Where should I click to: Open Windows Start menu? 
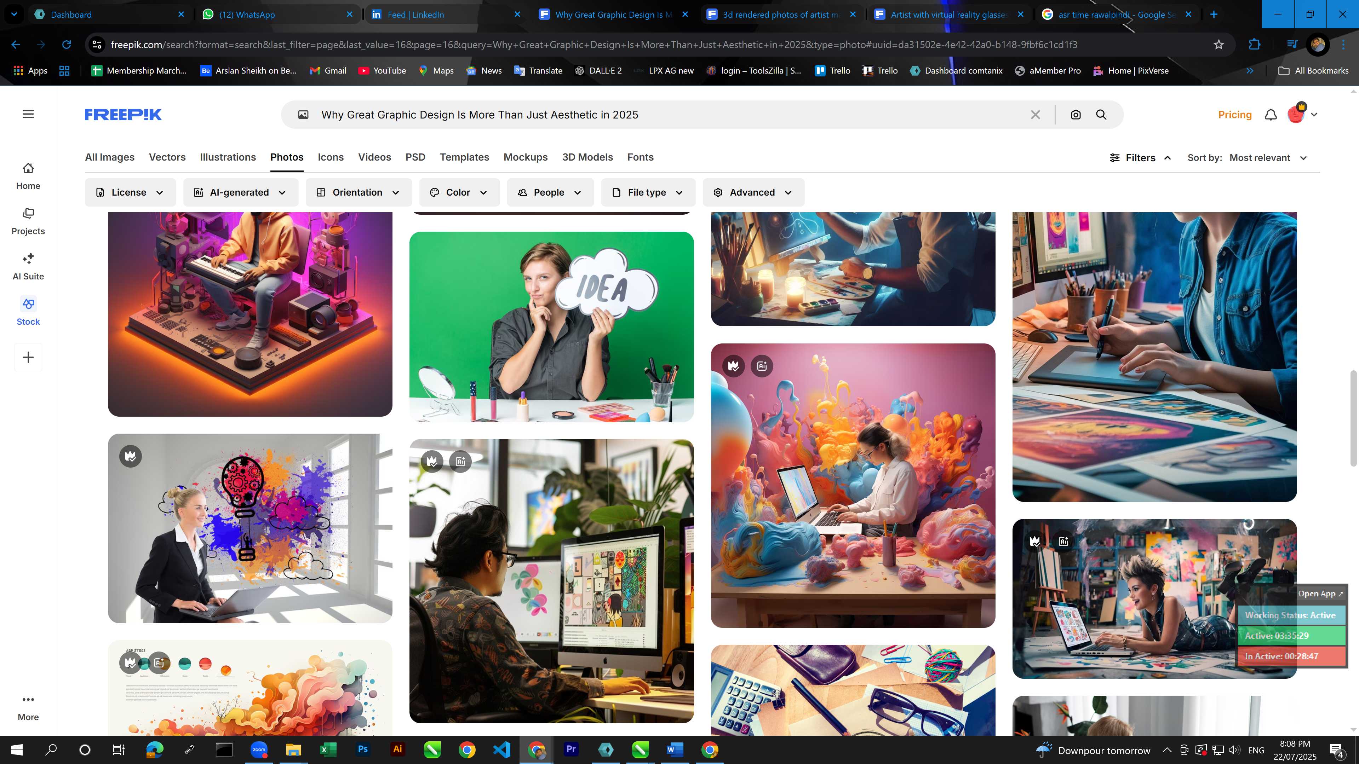click(x=16, y=749)
